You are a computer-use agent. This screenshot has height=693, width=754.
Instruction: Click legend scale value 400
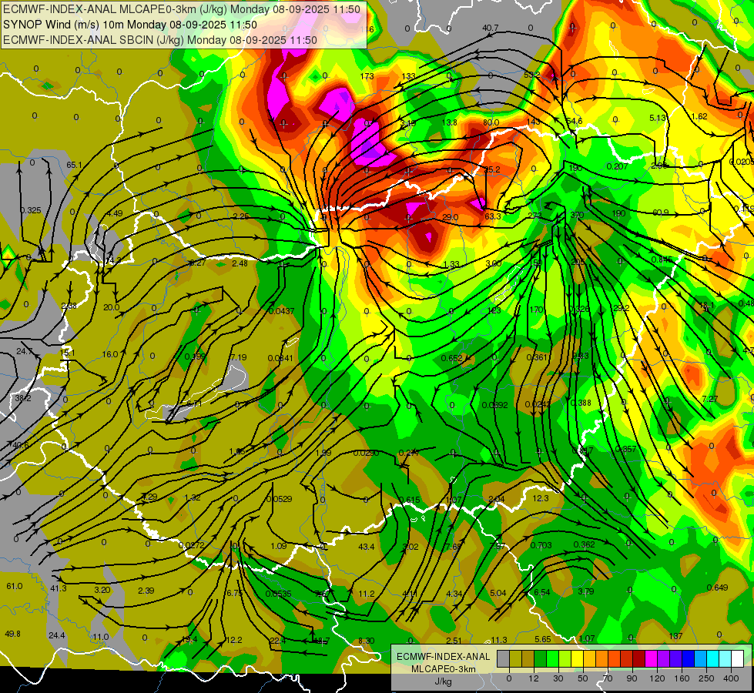(731, 678)
